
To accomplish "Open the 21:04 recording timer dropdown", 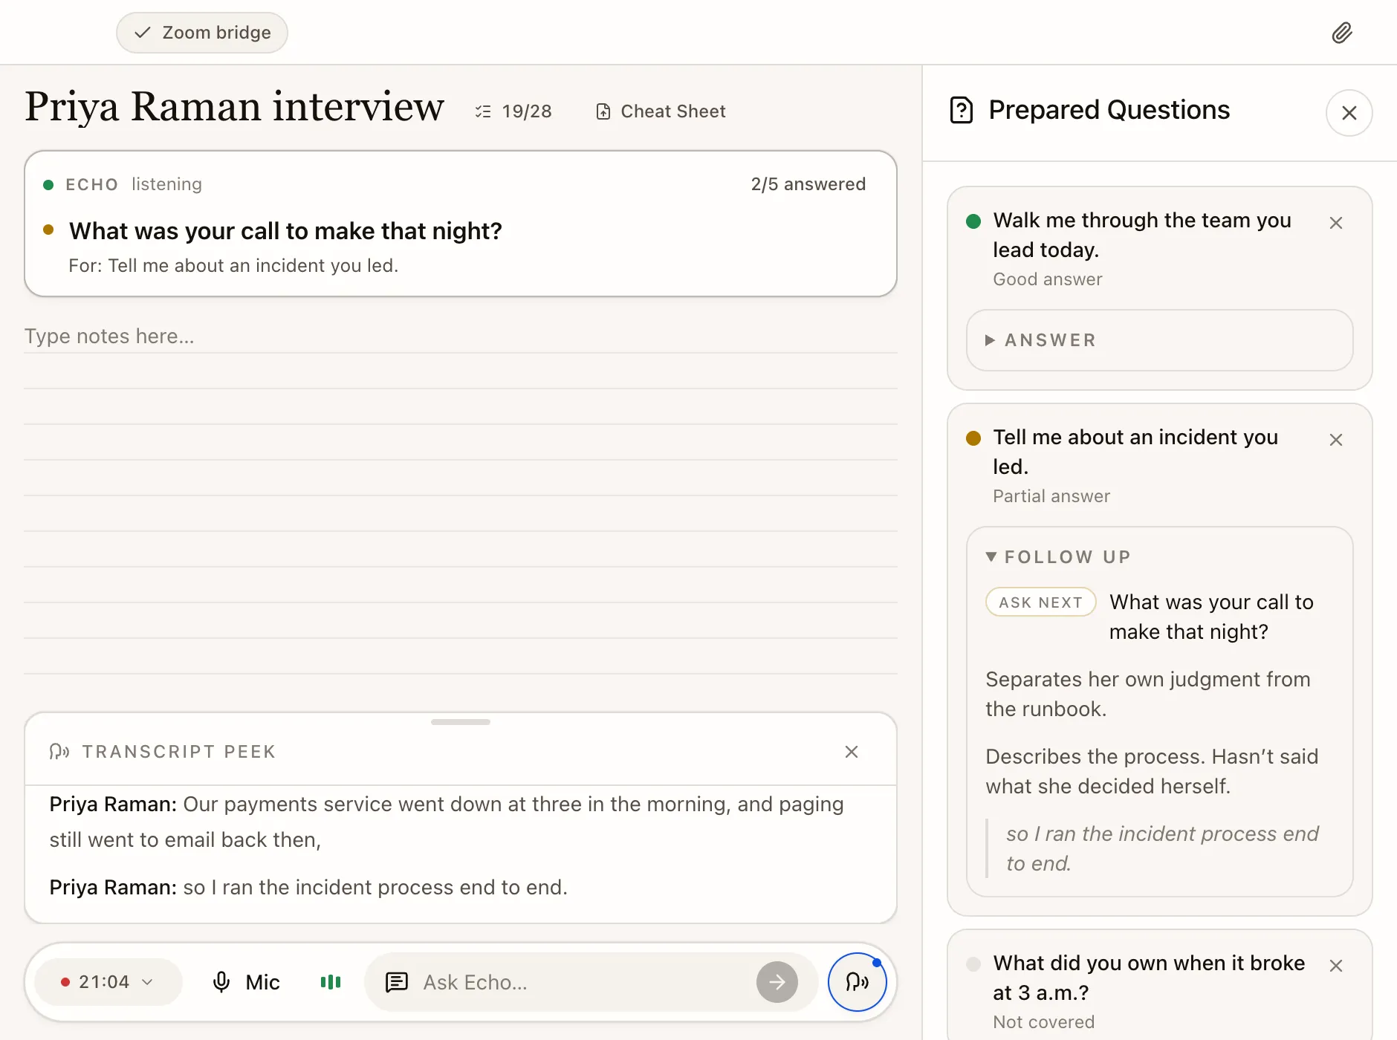I will pos(108,982).
